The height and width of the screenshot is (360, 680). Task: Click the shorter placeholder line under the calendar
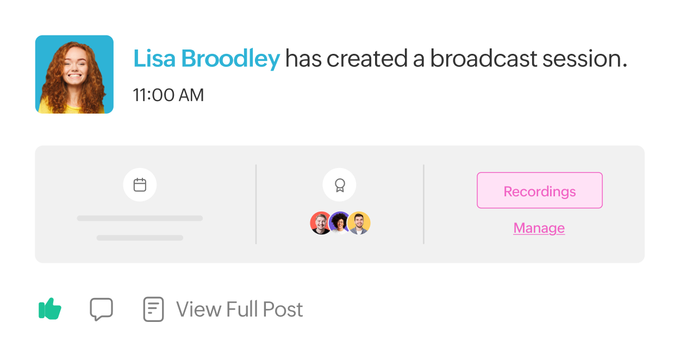tap(140, 238)
